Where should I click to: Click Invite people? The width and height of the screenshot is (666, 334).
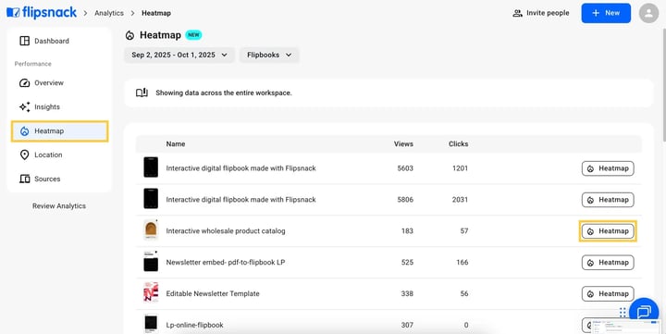541,13
